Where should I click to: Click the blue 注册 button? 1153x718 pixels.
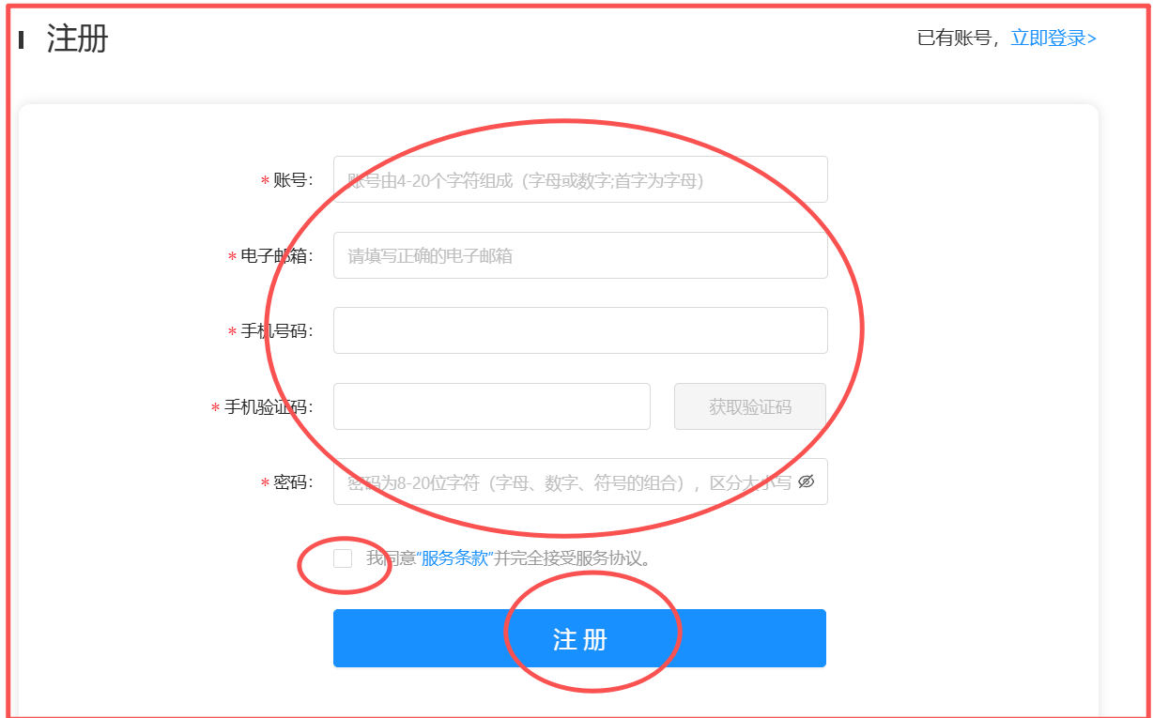[x=579, y=638]
